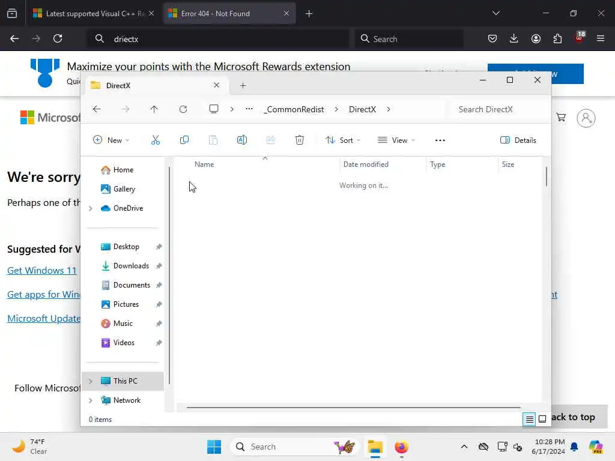Open Firefox application hamburger menu
Image resolution: width=615 pixels, height=461 pixels.
coord(601,38)
